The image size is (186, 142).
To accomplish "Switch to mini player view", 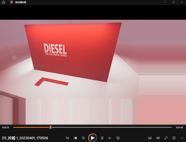I will (174, 138).
